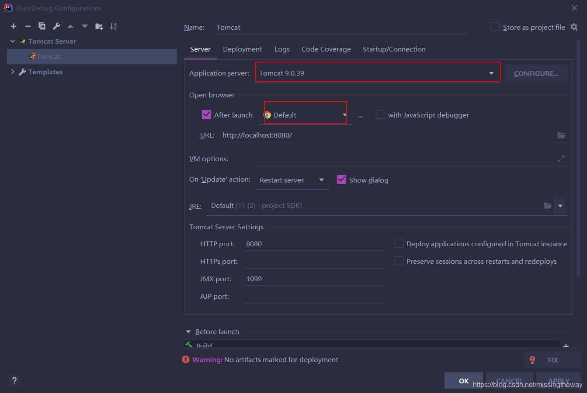This screenshot has width=587, height=393.
Task: Copy the selected configuration
Action: (42, 26)
